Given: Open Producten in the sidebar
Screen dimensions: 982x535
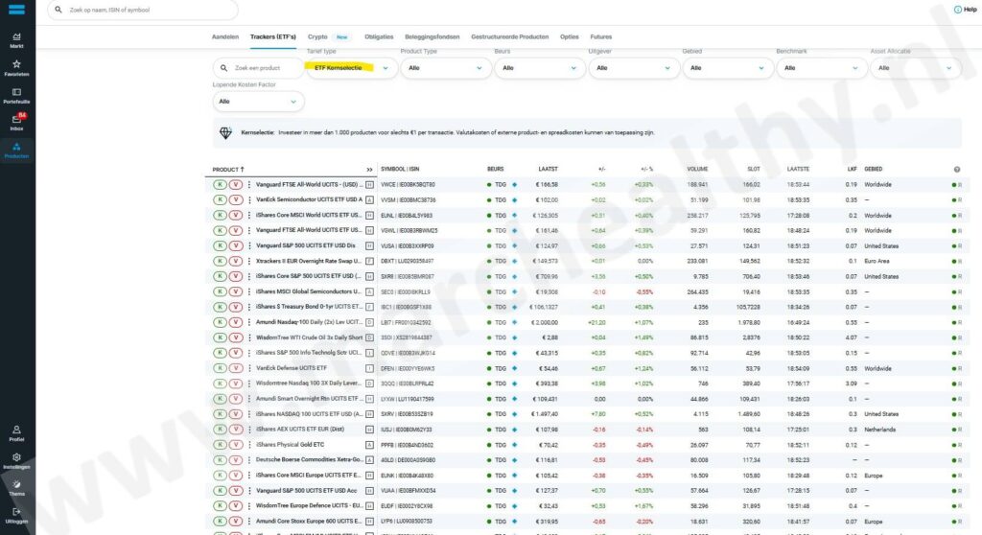Looking at the screenshot, I should pos(16,151).
